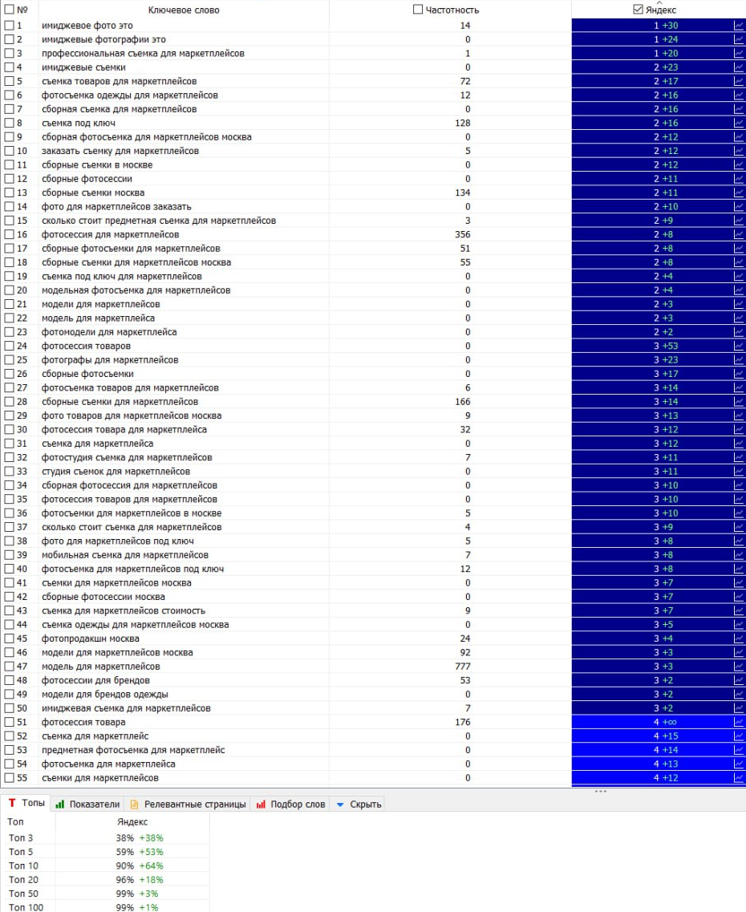Open chart icon in сборные фотосъемки row 26
Screen dimensions: 746x912
point(739,374)
